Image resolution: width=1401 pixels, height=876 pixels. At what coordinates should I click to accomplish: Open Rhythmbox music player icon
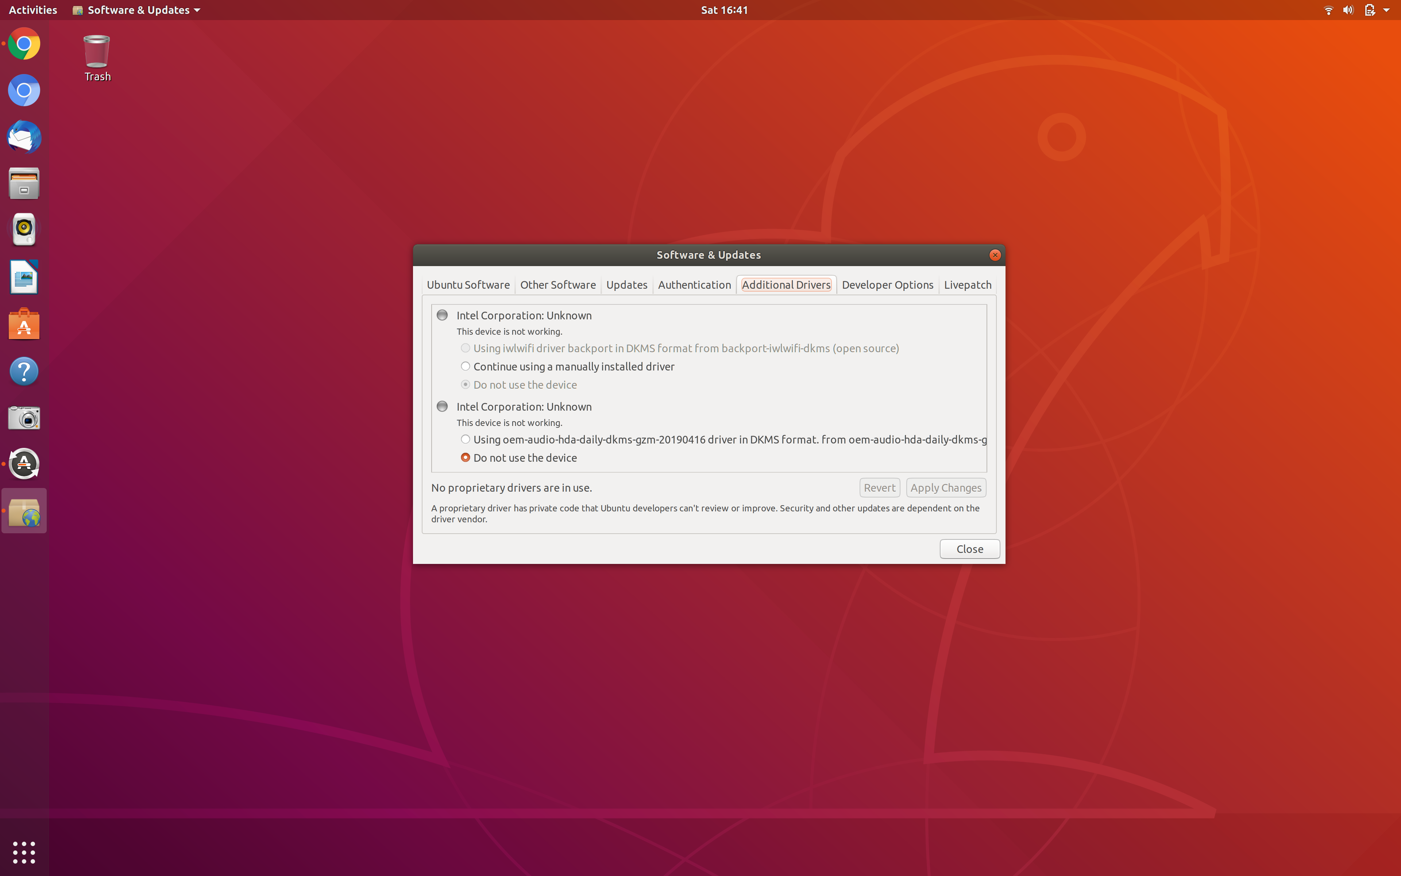click(24, 230)
